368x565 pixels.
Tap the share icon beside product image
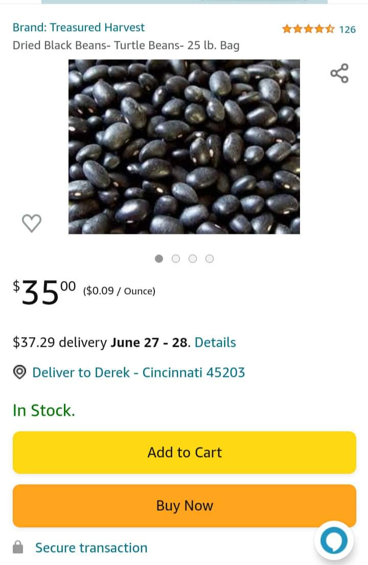pos(339,73)
